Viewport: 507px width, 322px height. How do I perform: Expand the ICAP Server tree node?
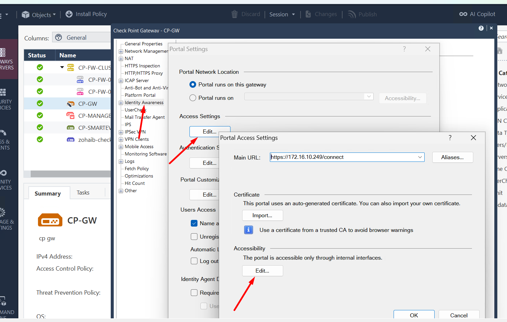click(121, 81)
